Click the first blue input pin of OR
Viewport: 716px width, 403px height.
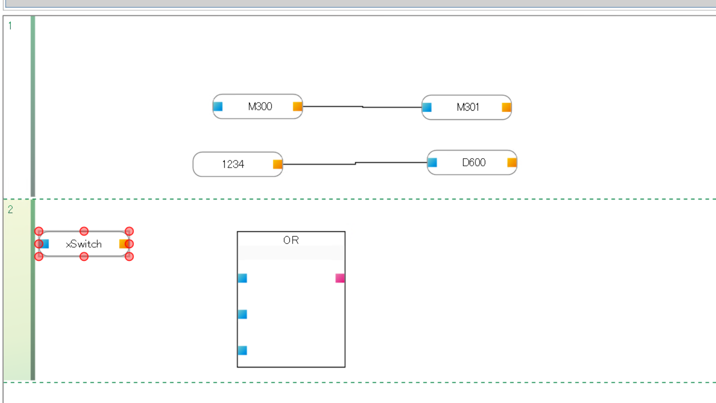click(242, 278)
